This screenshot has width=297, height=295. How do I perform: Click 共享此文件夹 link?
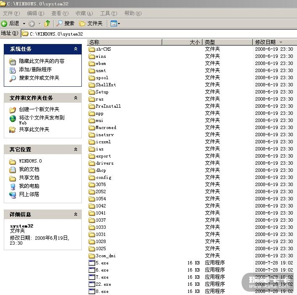34,129
